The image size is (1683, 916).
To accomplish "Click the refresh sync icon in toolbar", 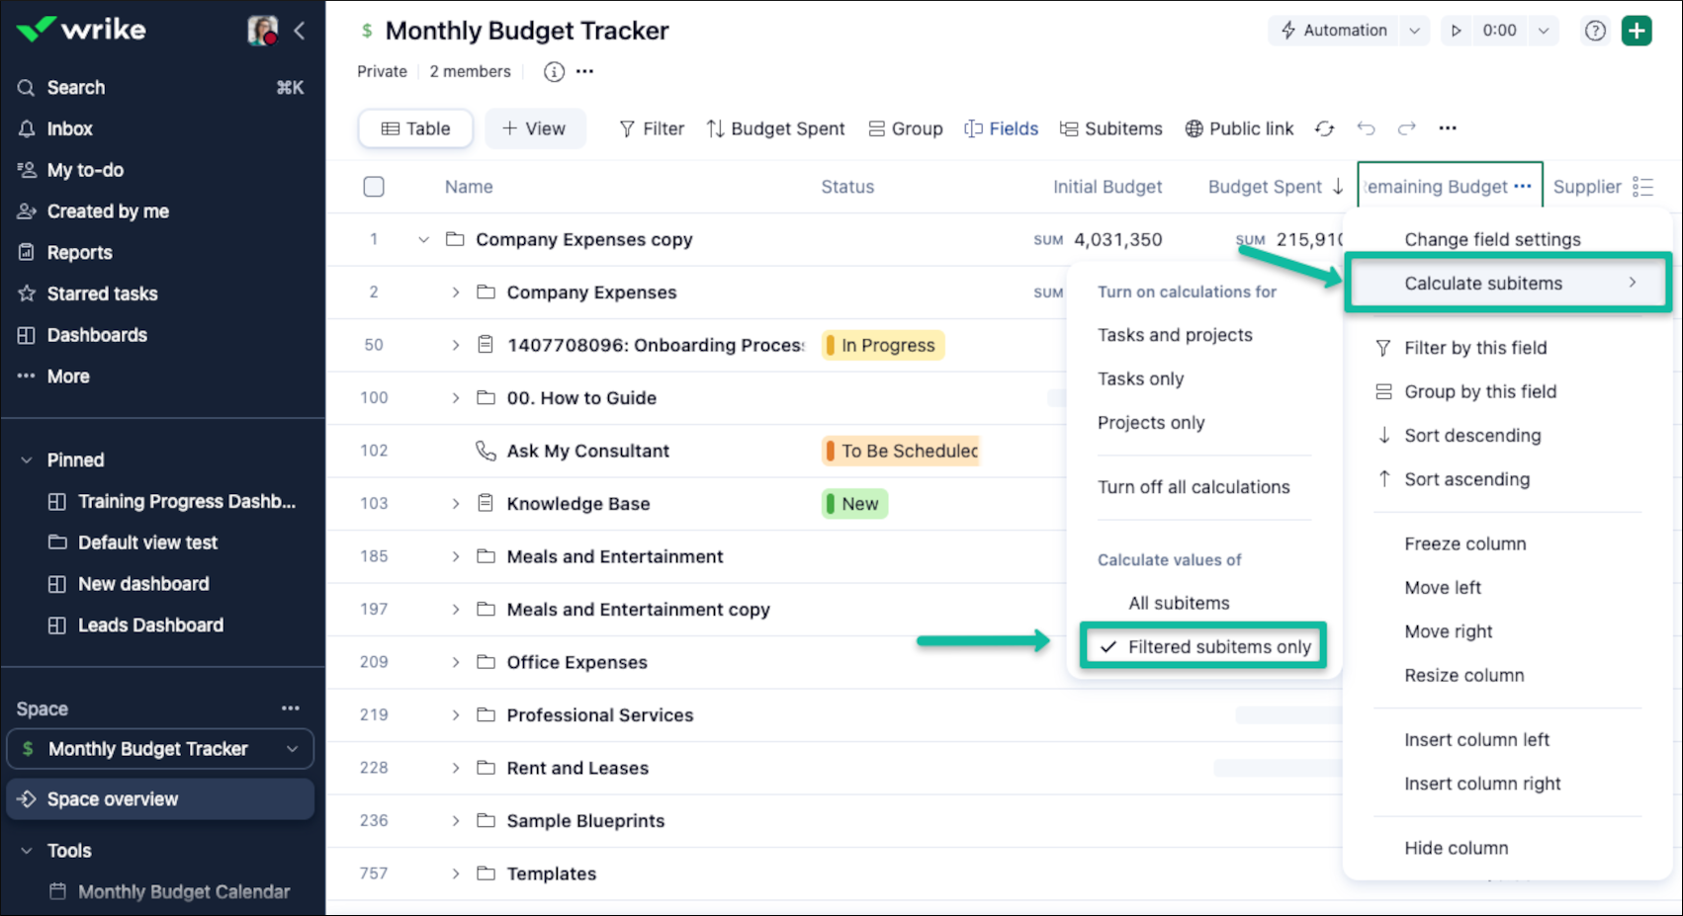I will coord(1325,128).
